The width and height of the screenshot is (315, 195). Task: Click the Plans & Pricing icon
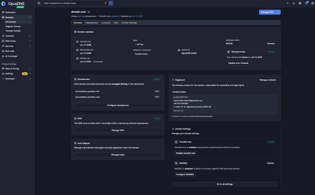pos(3,69)
